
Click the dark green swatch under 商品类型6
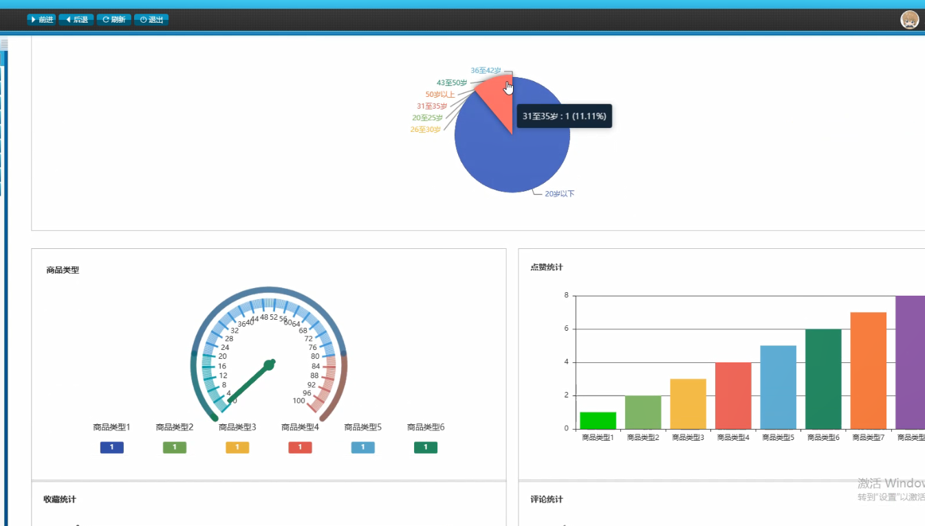pyautogui.click(x=426, y=448)
